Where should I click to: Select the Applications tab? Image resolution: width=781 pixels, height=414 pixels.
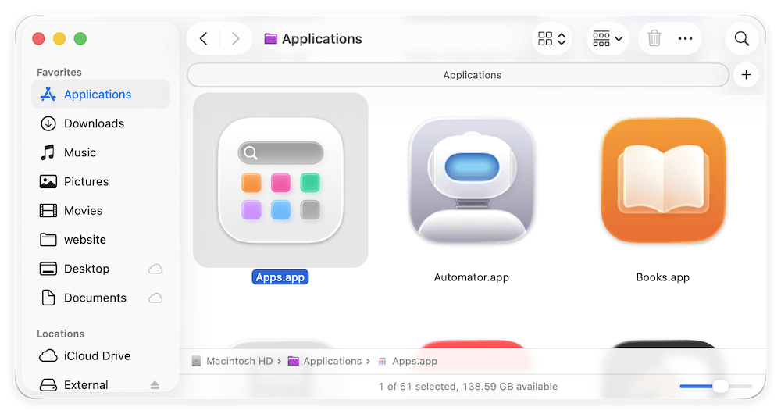[x=458, y=75]
